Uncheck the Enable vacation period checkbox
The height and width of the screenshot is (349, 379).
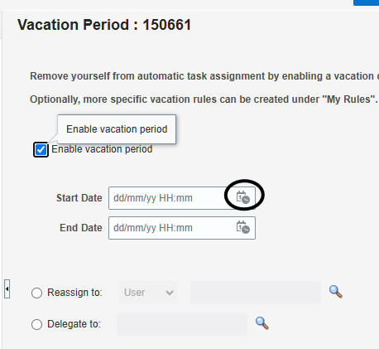click(41, 150)
